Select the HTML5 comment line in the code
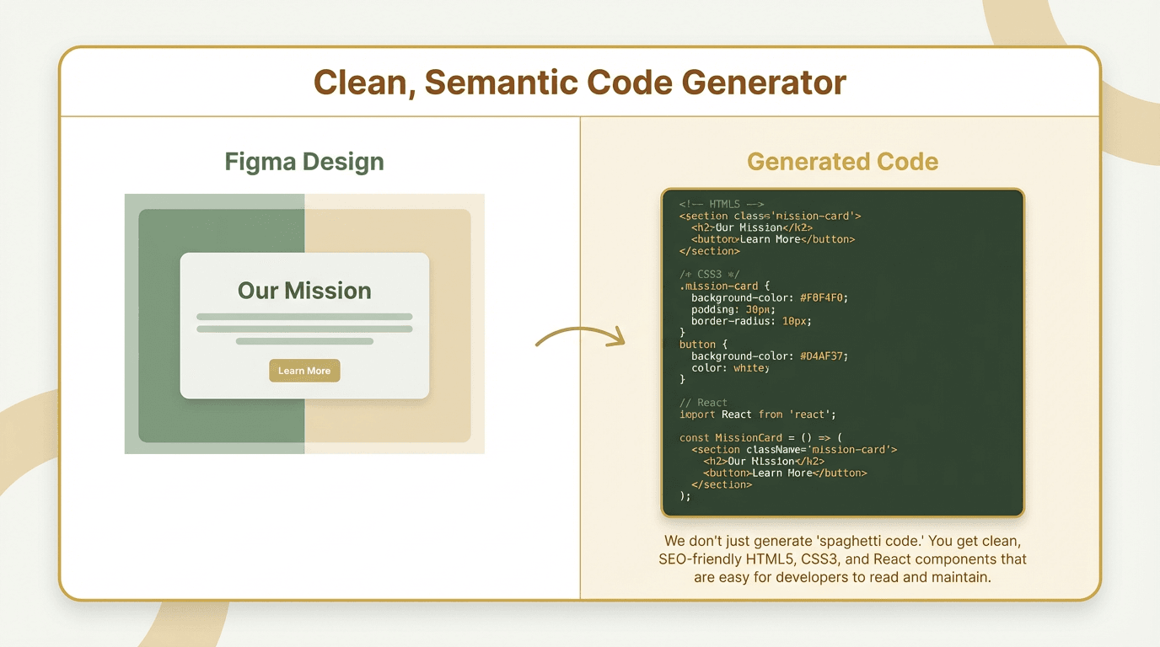1160x647 pixels. [x=721, y=204]
